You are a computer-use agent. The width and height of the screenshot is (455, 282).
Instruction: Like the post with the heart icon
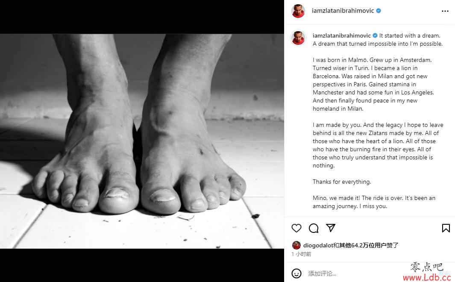pos(296,228)
